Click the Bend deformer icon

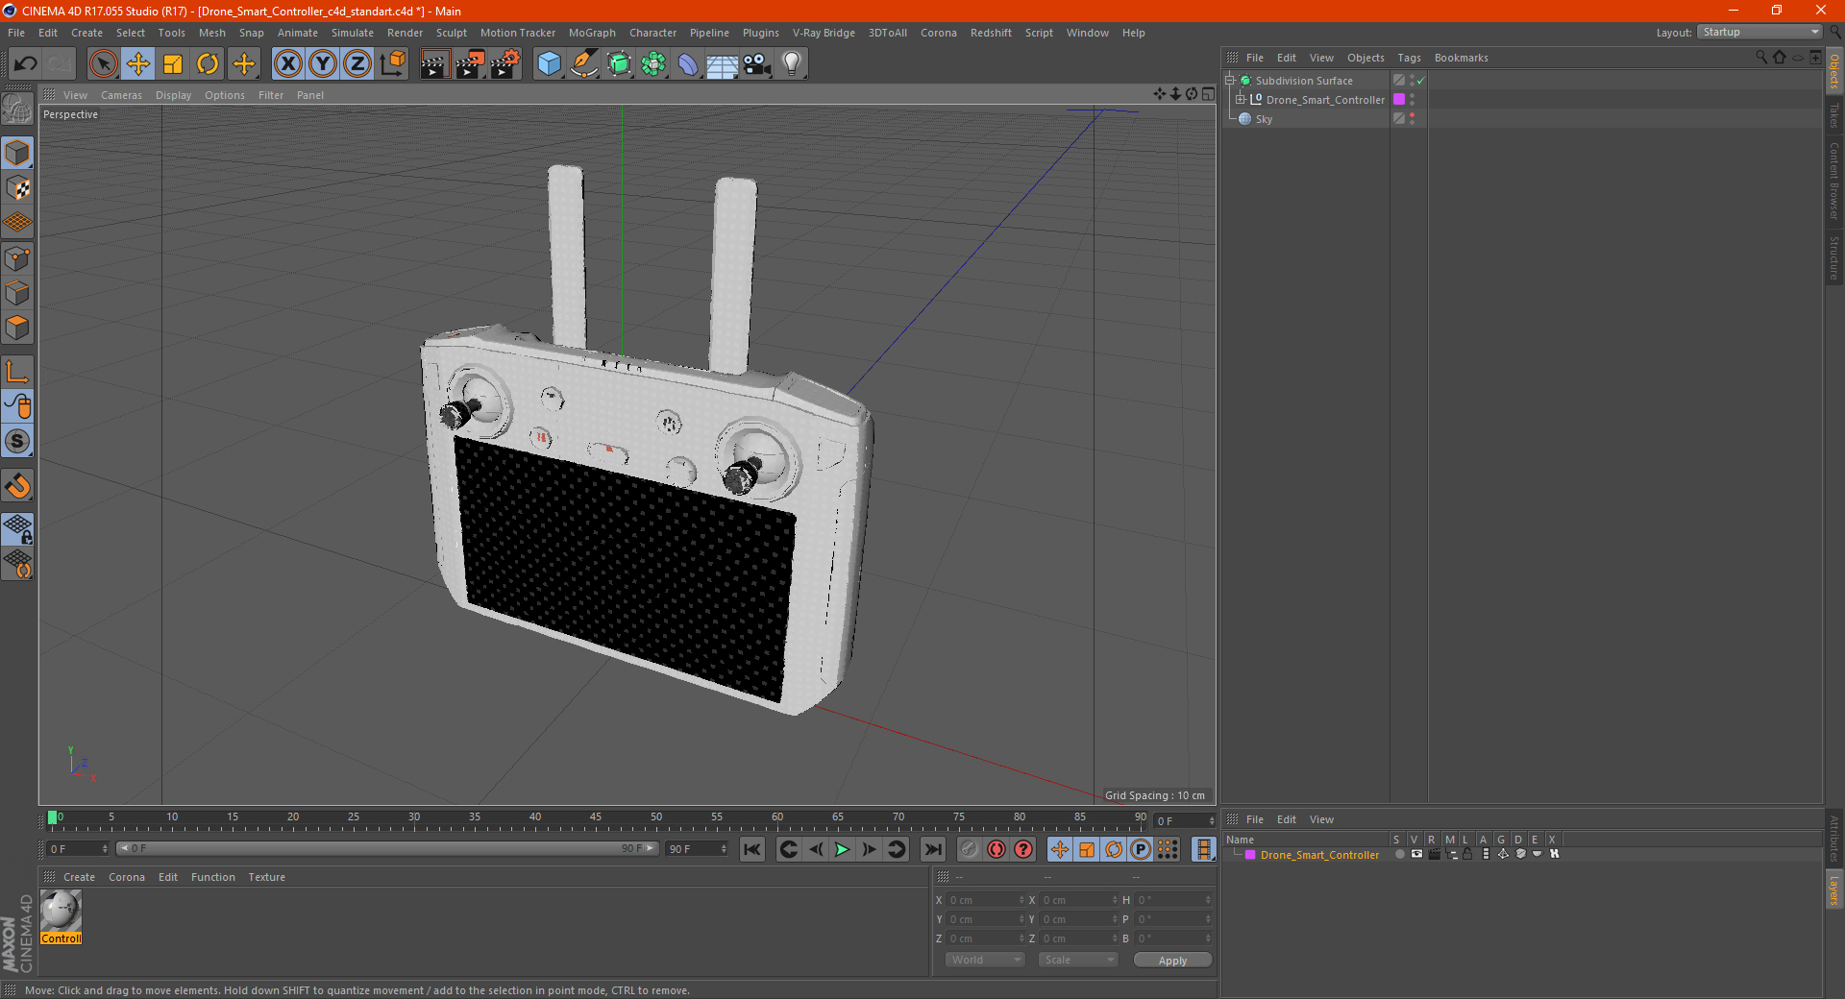(688, 64)
